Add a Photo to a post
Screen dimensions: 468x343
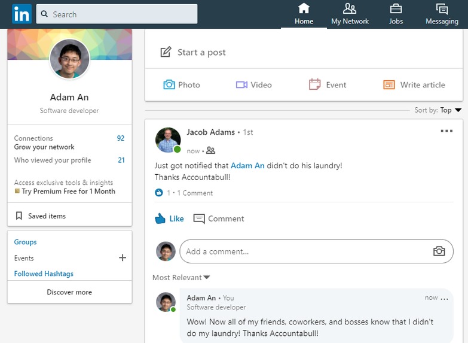tap(182, 84)
